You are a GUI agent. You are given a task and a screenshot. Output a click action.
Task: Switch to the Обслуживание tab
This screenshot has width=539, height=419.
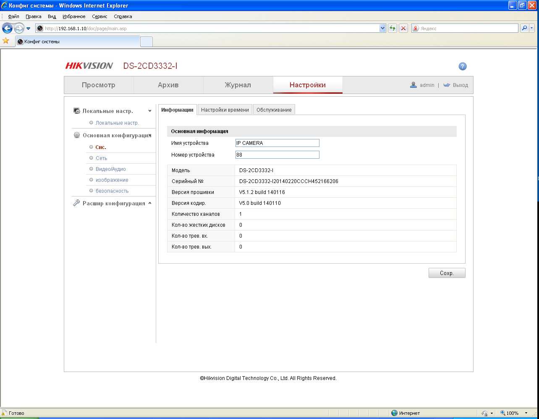click(274, 110)
